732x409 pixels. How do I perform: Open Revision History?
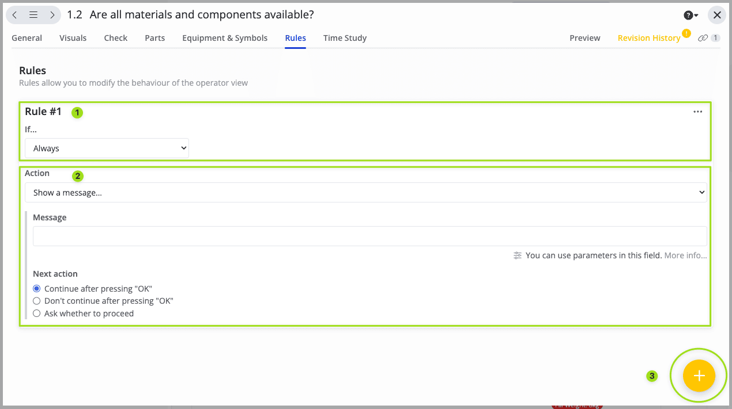click(648, 38)
